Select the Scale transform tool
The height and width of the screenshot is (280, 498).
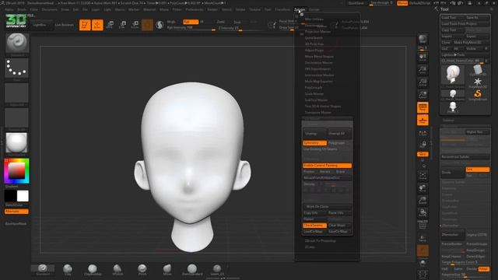pos(123,25)
